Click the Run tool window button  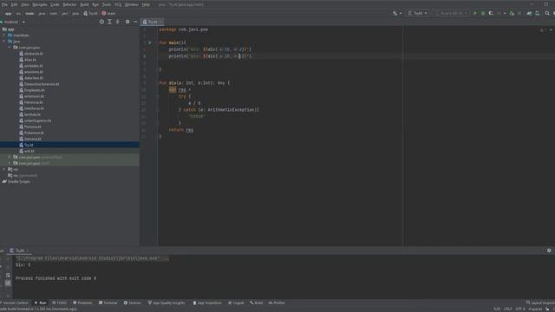click(41, 302)
